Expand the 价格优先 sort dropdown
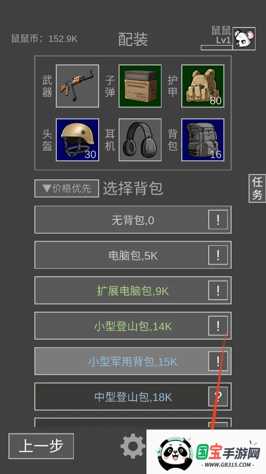Screen dimensions: 266x474 67,189
